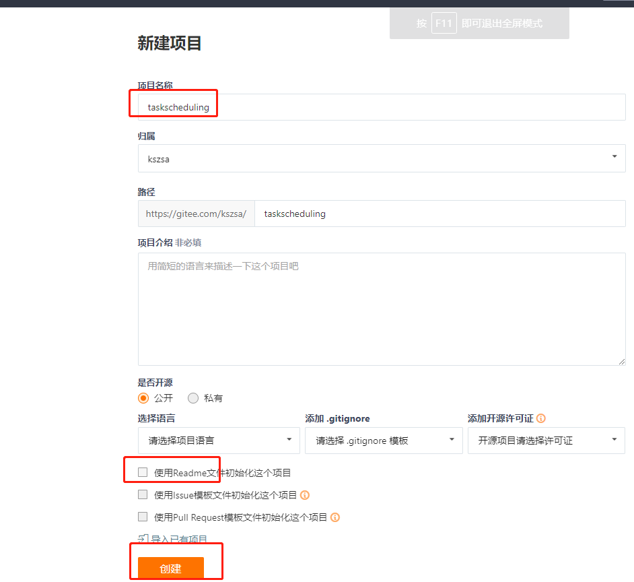Click the 归属 label
634x582 pixels.
click(146, 136)
